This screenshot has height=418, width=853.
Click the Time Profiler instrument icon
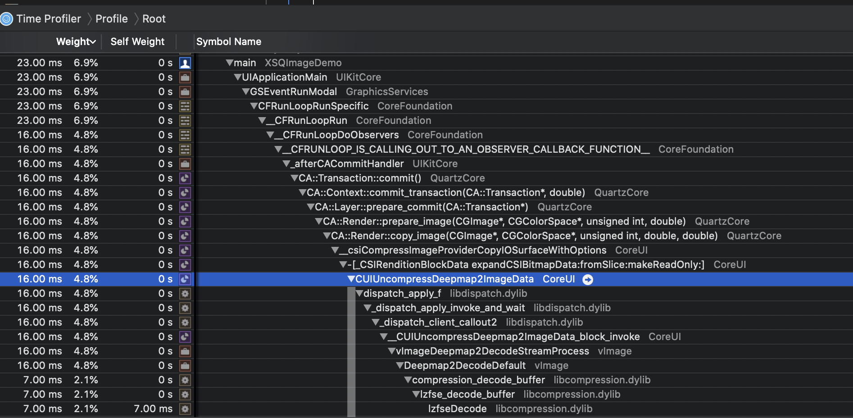(x=6, y=19)
